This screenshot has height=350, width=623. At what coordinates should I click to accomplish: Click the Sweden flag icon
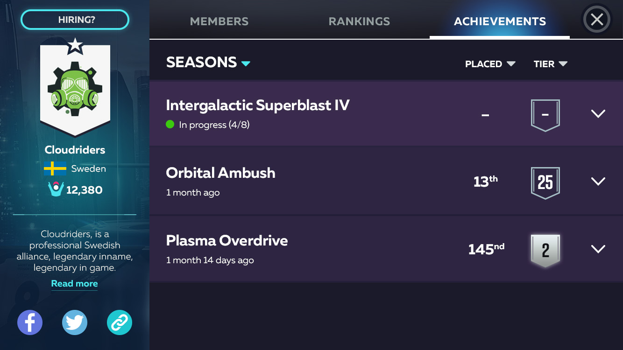click(55, 168)
